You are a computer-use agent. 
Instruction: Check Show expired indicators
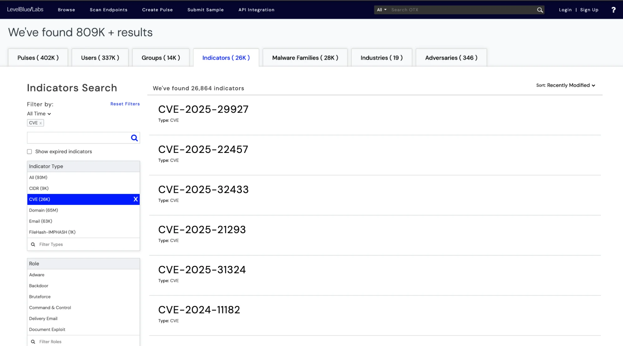pyautogui.click(x=29, y=151)
